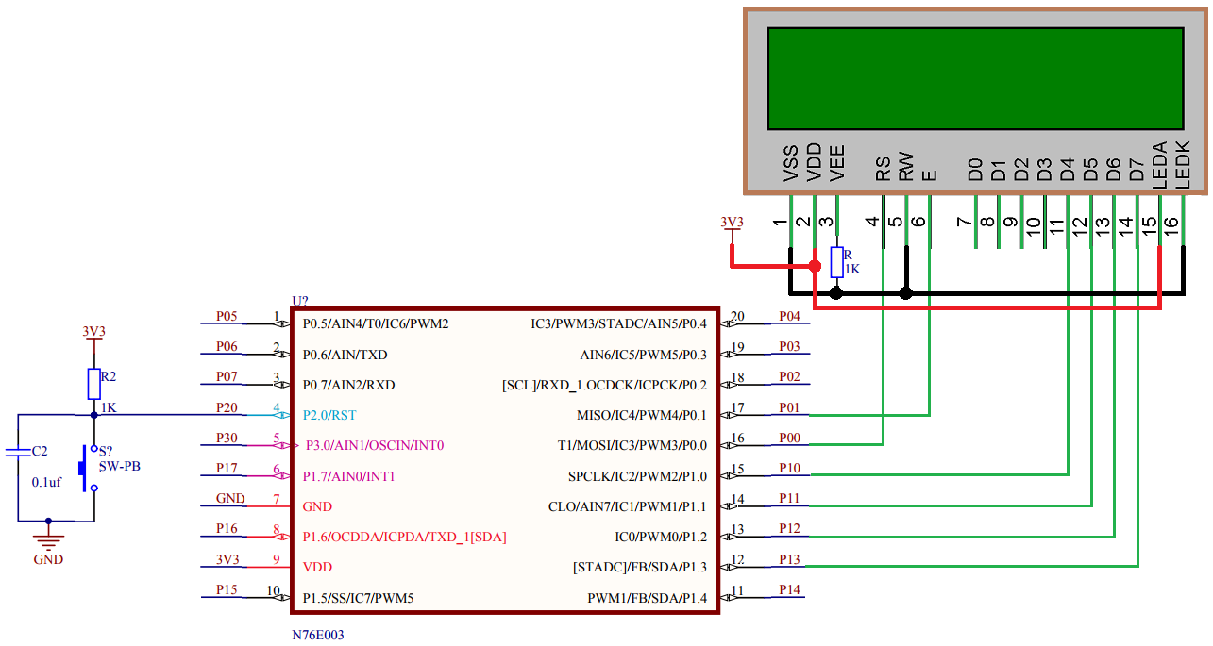Select the VEE pin label on the LCD
Image resolution: width=1213 pixels, height=646 pixels.
pyautogui.click(x=837, y=163)
